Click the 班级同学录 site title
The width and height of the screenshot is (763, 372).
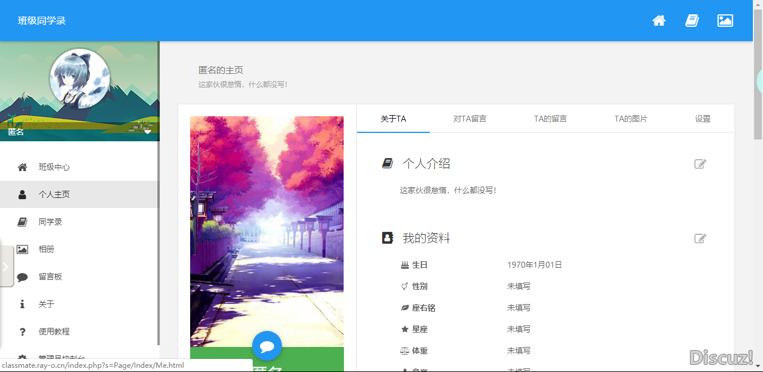point(42,21)
